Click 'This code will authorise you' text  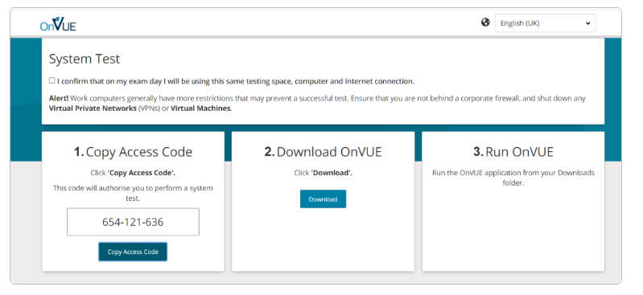[x=133, y=193]
